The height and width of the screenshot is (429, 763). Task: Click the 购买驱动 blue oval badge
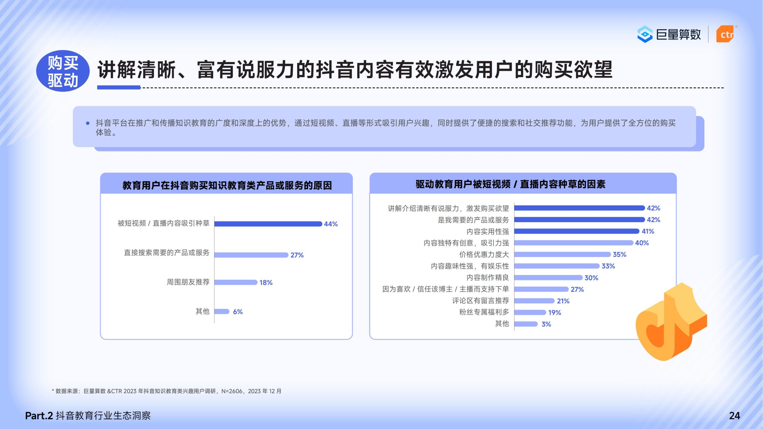pos(63,71)
